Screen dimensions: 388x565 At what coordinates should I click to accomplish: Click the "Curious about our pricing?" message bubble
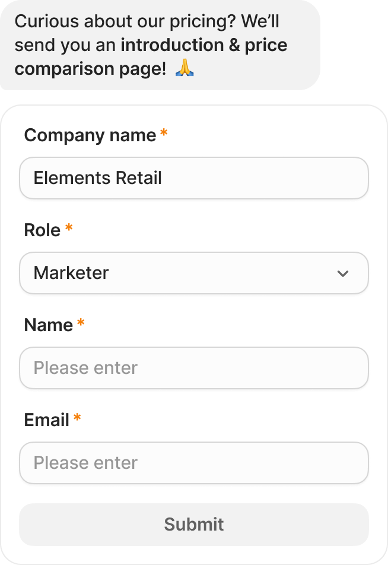(160, 45)
